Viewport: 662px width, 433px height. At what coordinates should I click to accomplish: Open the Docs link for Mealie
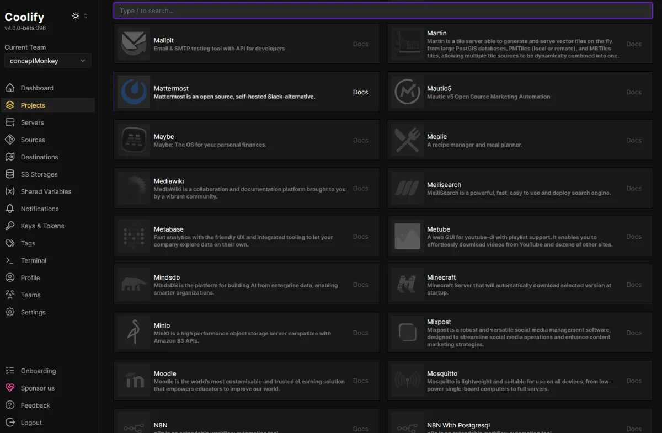634,140
